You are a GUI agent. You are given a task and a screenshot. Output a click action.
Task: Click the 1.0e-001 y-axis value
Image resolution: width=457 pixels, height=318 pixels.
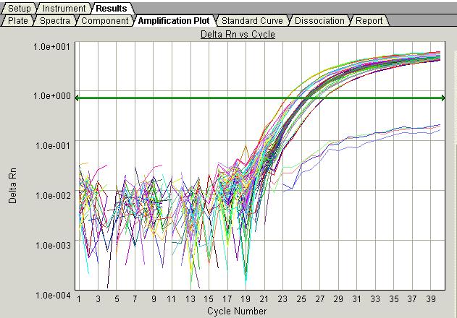click(52, 145)
